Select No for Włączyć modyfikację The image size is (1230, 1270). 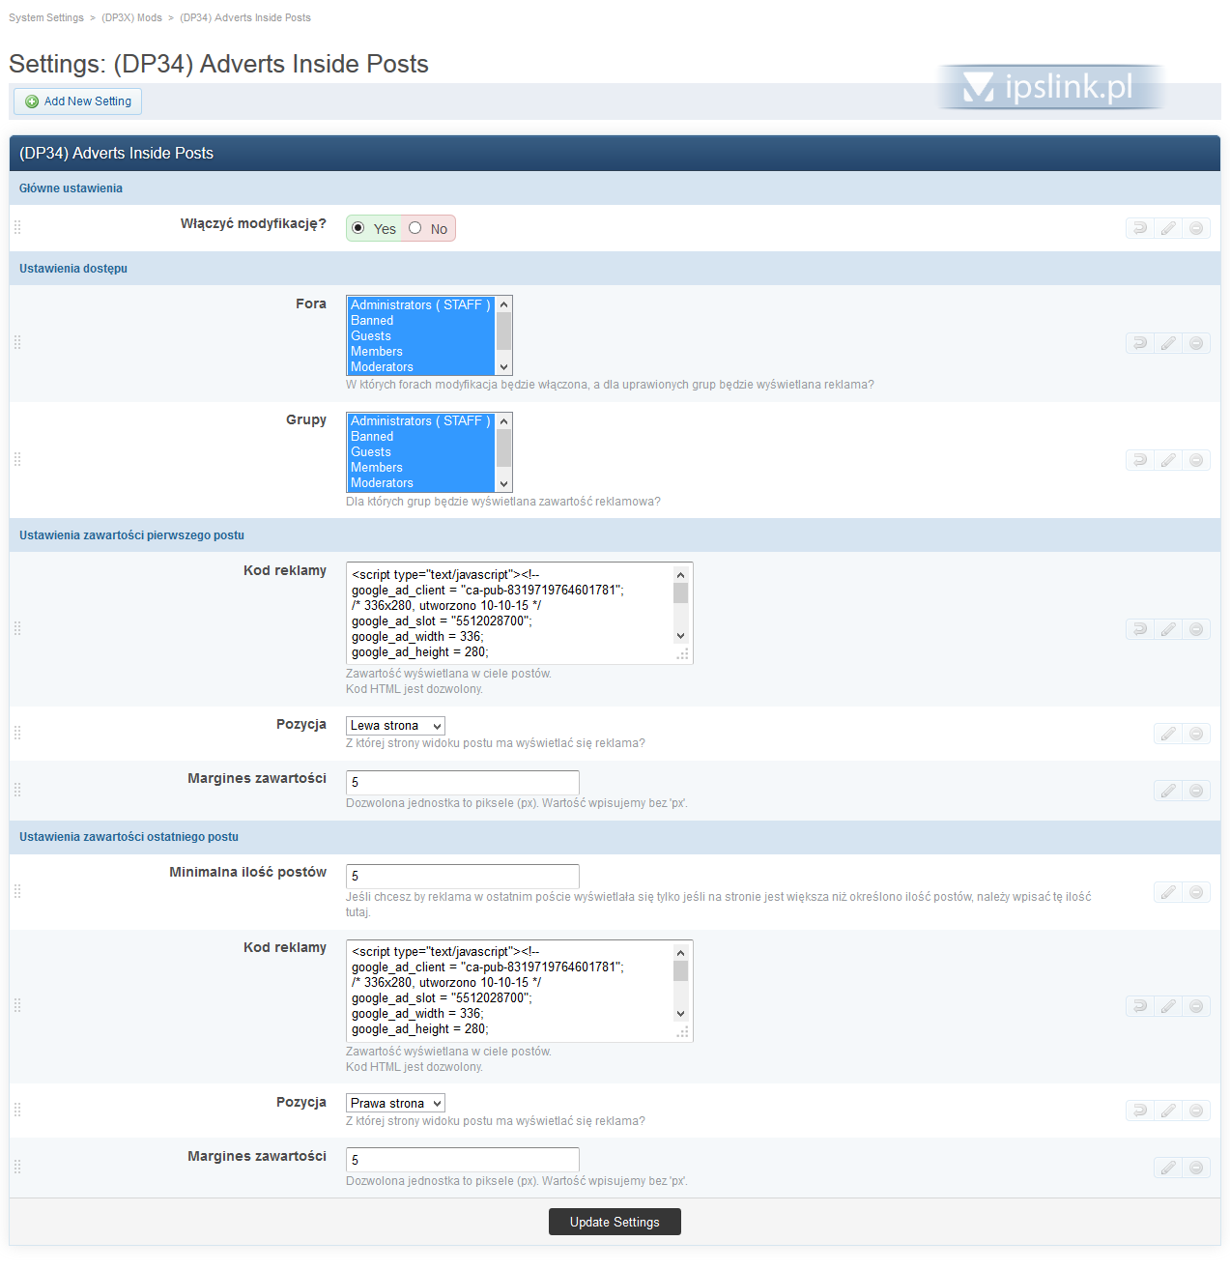(x=415, y=228)
